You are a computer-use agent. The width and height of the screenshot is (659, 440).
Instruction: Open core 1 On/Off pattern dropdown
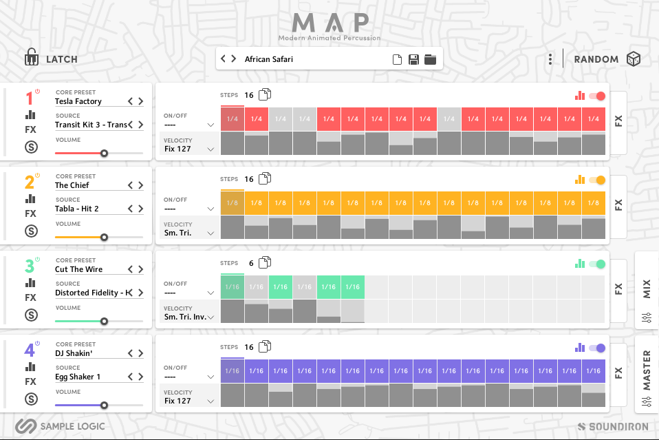point(189,125)
